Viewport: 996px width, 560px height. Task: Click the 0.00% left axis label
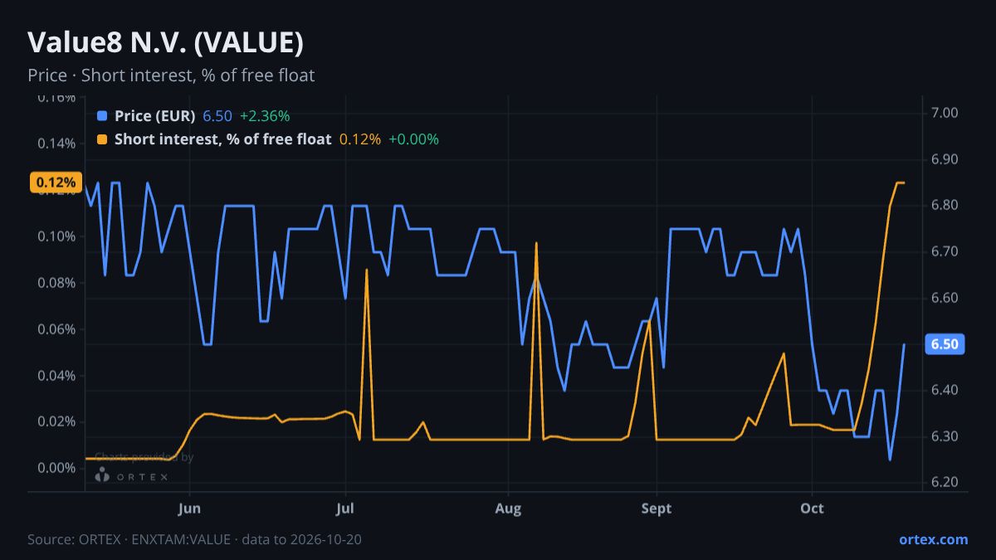click(x=57, y=468)
